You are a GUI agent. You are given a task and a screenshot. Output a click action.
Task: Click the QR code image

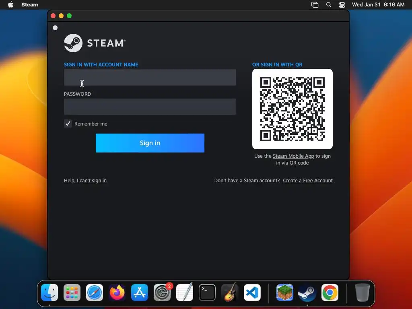click(x=293, y=109)
